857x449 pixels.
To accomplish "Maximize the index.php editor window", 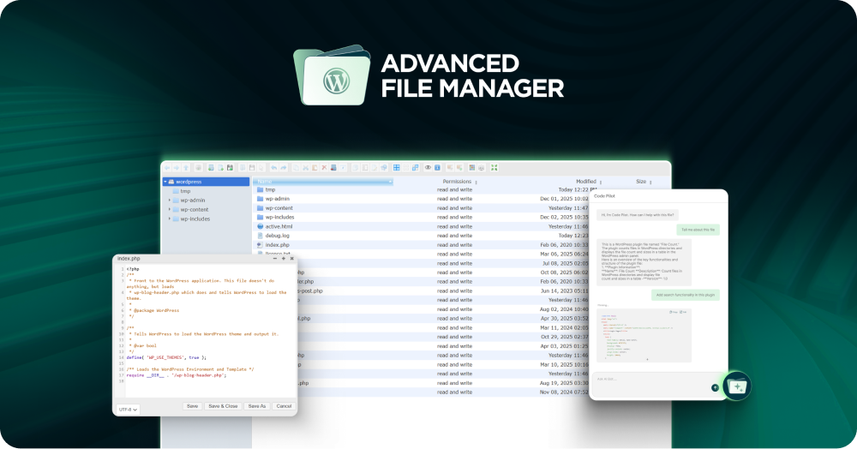I will tap(283, 259).
